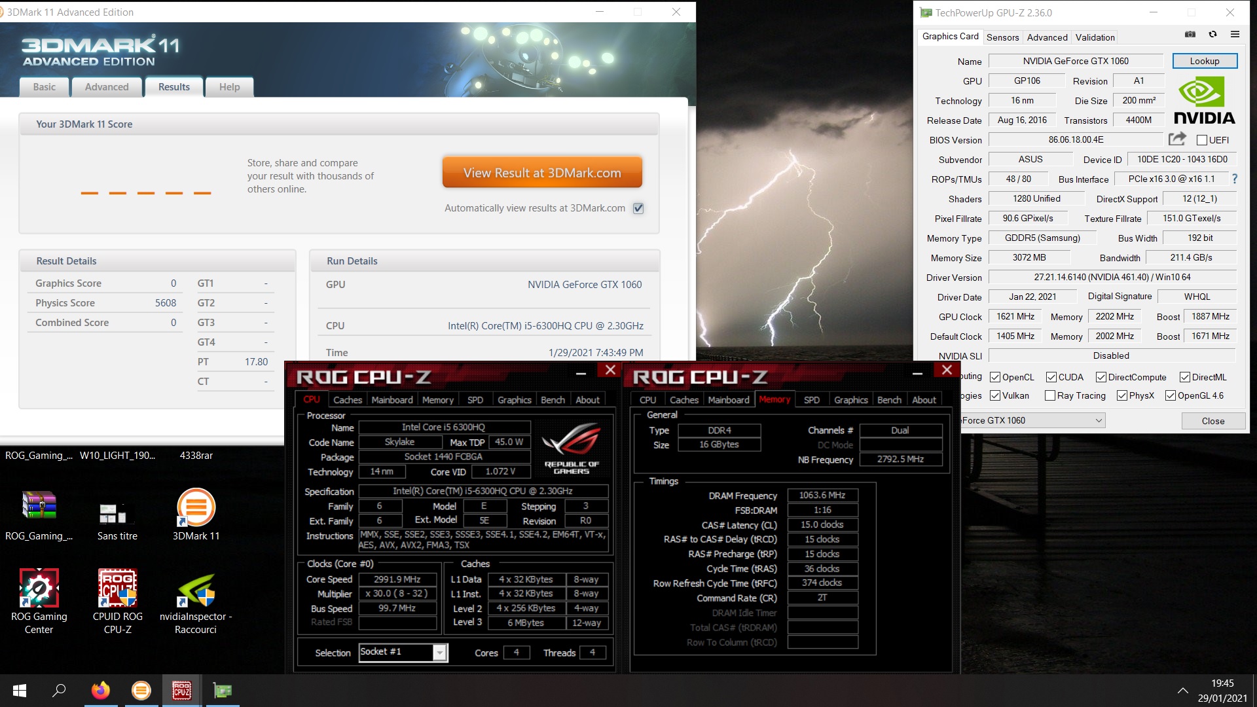Click the Close button in GPU-Z
The width and height of the screenshot is (1257, 707).
click(1213, 421)
